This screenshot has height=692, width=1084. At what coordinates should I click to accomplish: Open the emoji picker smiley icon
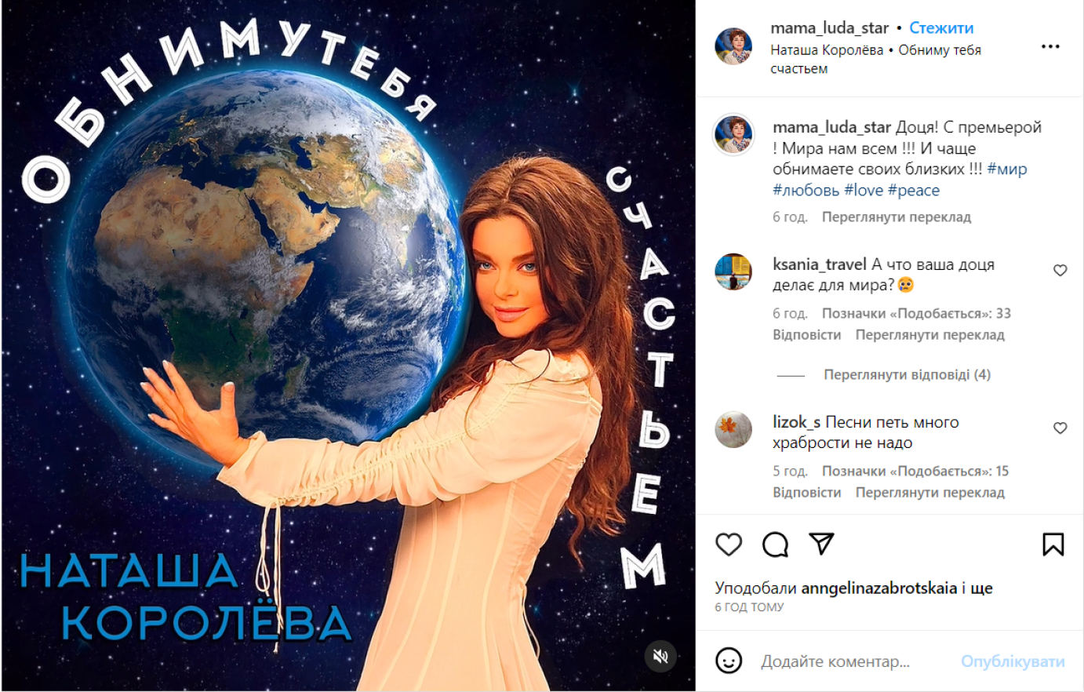[x=729, y=661]
